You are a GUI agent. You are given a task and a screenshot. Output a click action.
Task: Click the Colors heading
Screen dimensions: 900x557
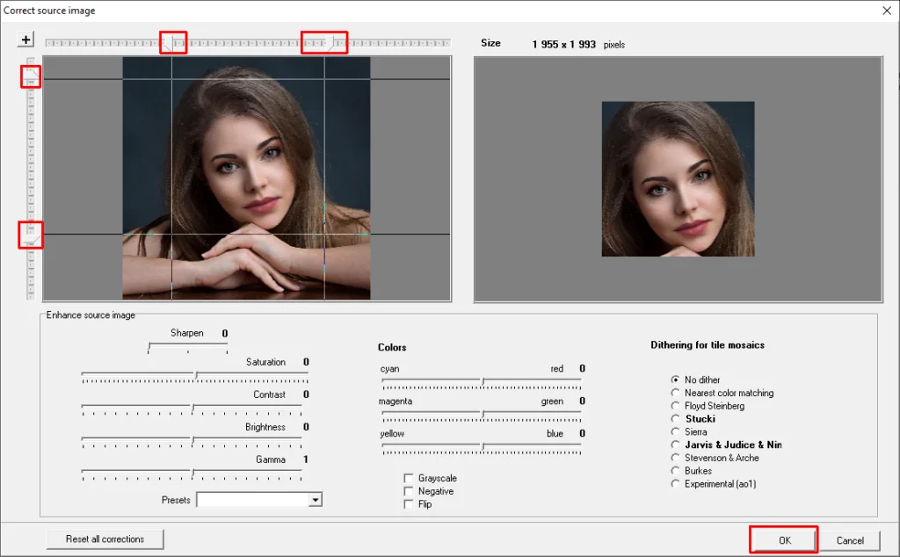point(392,347)
